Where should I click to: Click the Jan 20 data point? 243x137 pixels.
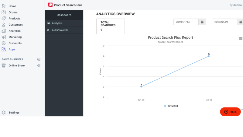tap(141, 87)
